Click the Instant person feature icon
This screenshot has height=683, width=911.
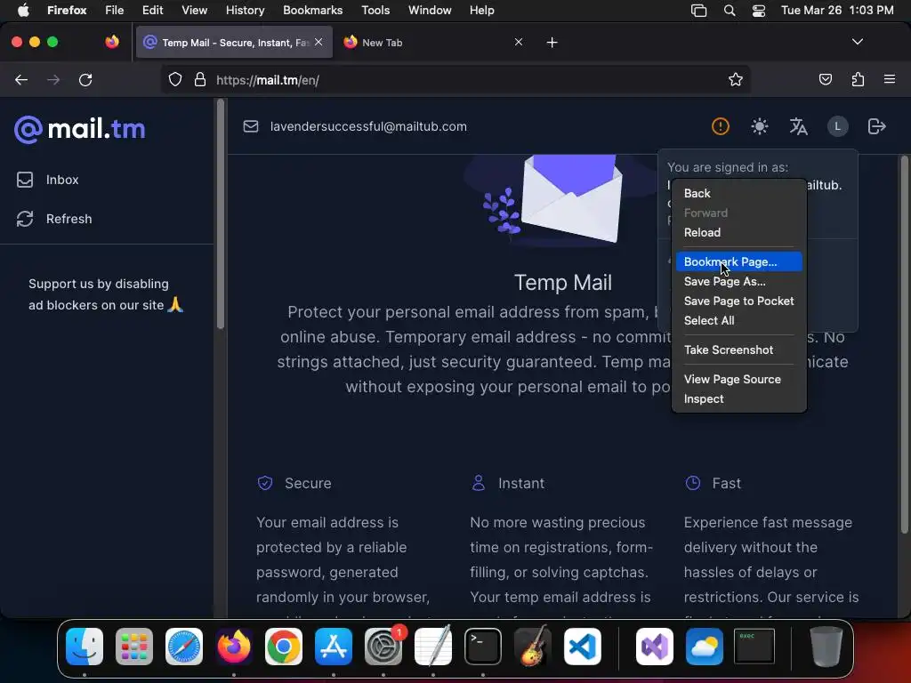tap(478, 483)
